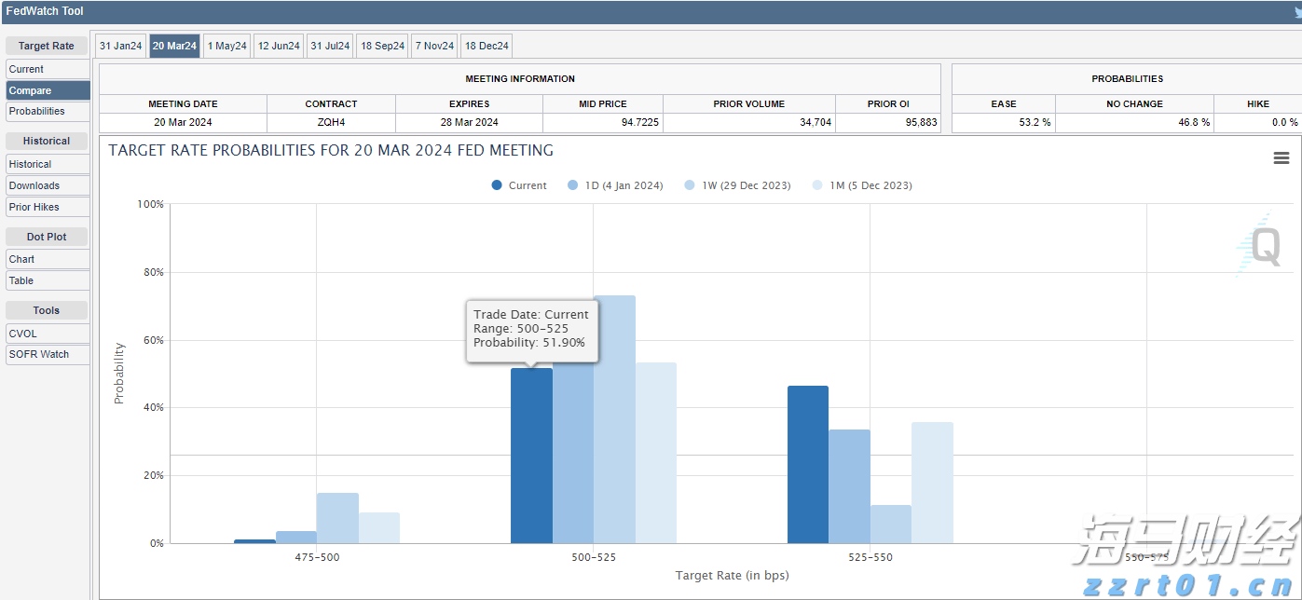The height and width of the screenshot is (600, 1302).
Task: Hide the 1W (29 Dec 2023) legend series
Action: pyautogui.click(x=737, y=185)
